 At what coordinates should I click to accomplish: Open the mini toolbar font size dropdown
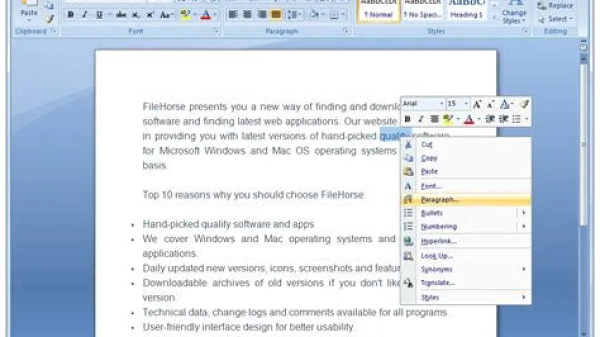pos(466,104)
